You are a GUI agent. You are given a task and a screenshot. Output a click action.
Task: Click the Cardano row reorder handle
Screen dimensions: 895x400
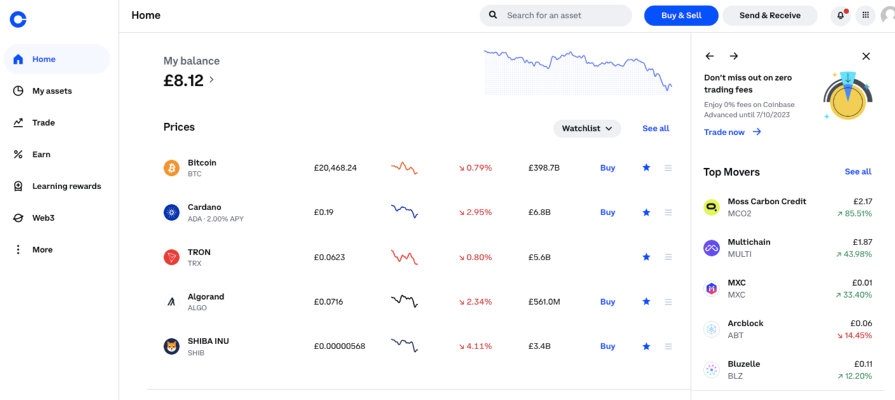pyautogui.click(x=668, y=212)
